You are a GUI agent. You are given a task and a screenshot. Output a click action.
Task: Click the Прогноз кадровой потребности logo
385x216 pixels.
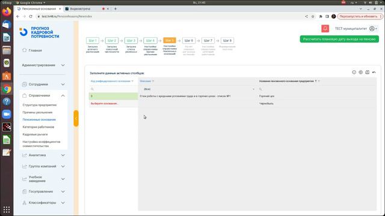point(40,32)
